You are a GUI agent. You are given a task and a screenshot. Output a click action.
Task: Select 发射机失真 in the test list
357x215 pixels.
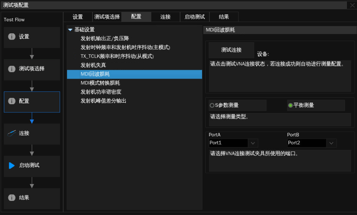click(x=93, y=65)
